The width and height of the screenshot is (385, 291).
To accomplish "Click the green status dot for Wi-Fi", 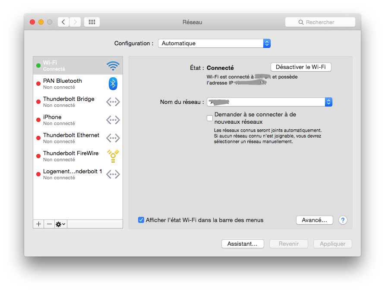I will 38,66.
